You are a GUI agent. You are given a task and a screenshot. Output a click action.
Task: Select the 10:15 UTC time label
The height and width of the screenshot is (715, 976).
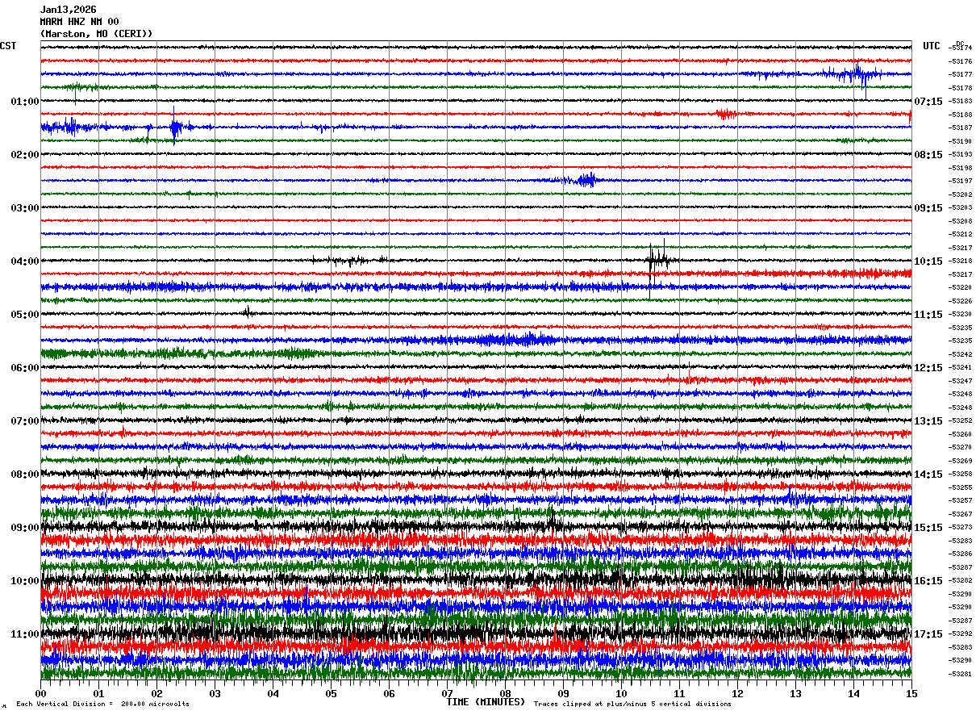point(928,261)
